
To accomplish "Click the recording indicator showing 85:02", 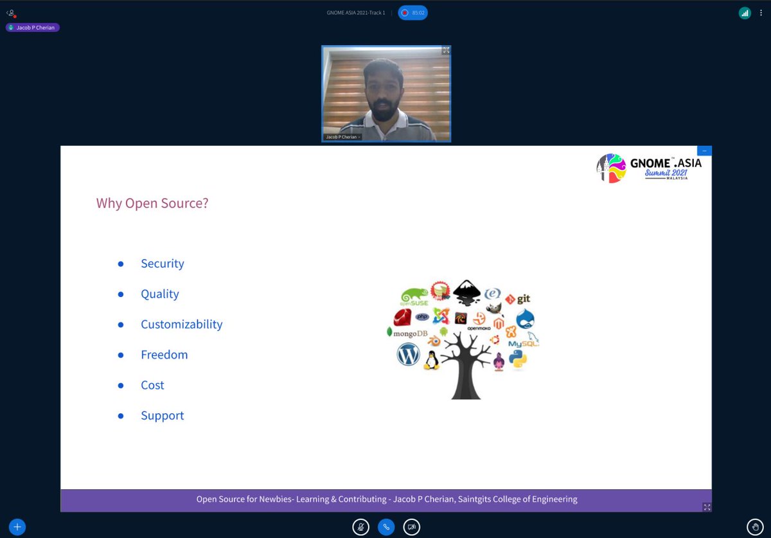I will (412, 12).
